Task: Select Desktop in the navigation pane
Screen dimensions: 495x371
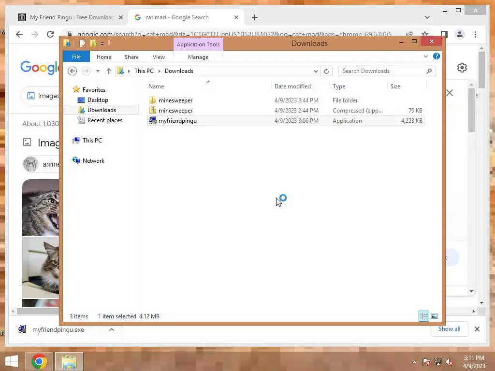Action: 98,100
